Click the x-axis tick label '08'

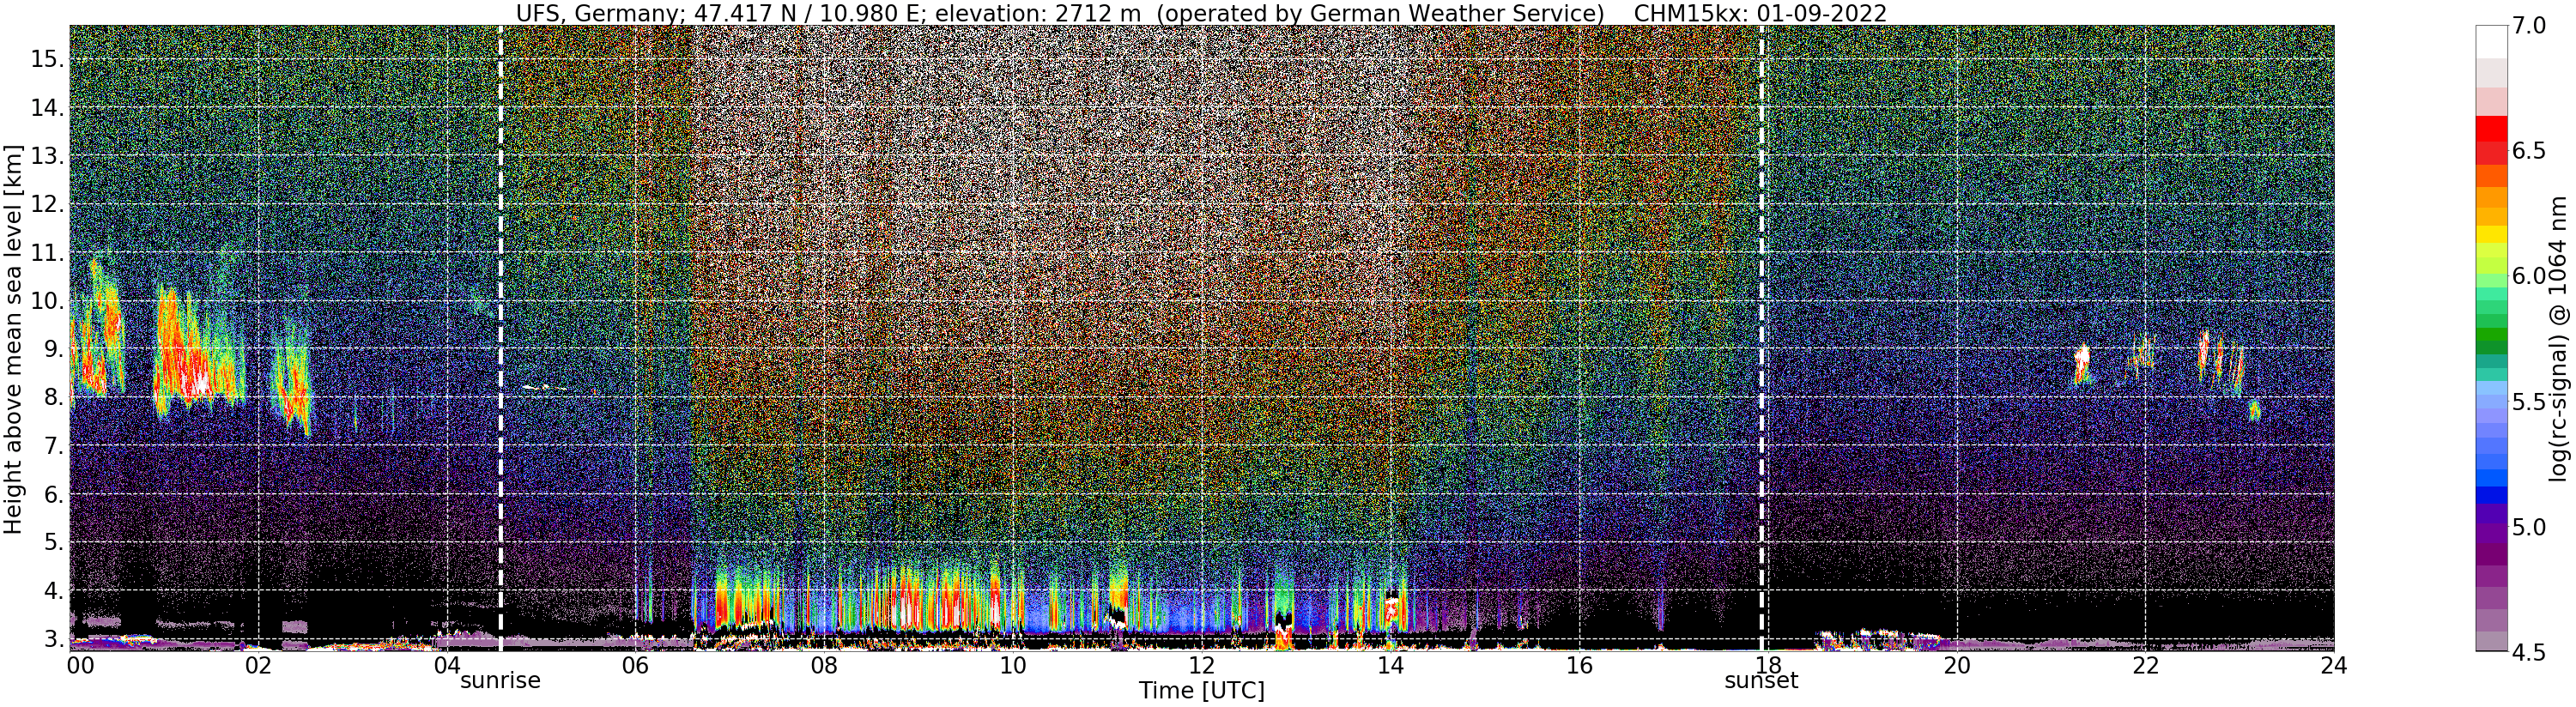[x=824, y=665]
